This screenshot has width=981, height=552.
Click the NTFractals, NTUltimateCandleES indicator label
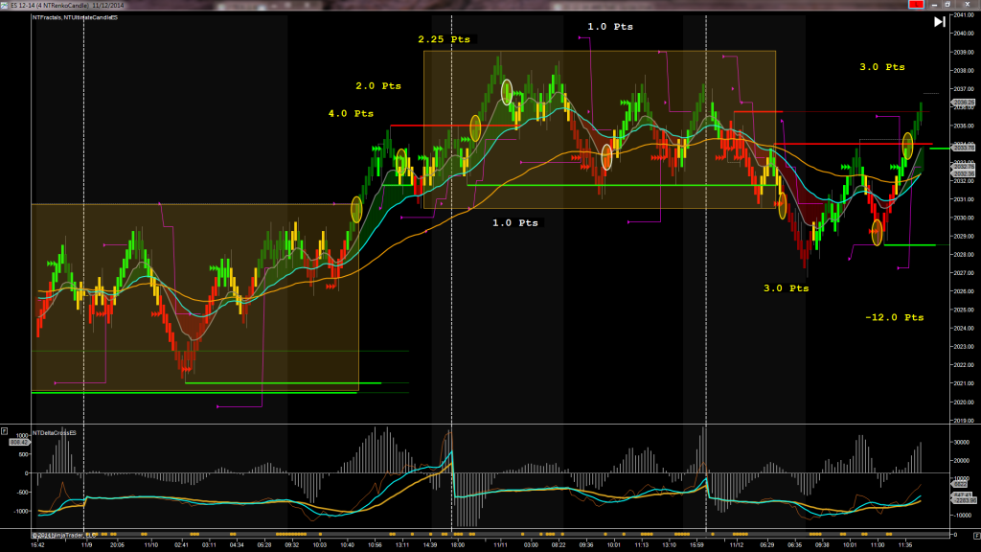click(x=75, y=17)
